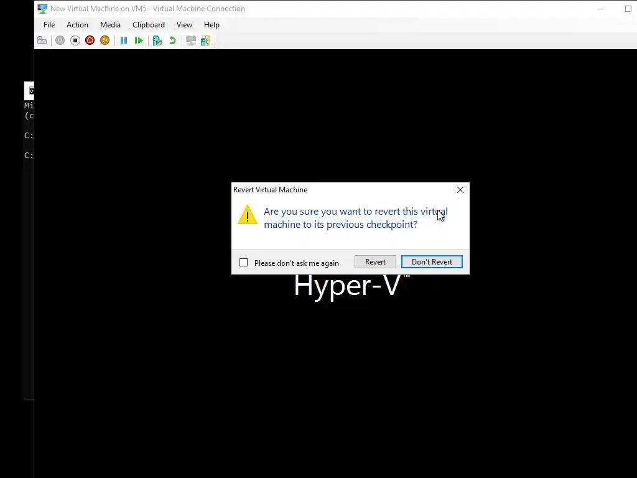Open the Clipboard menu
The width and height of the screenshot is (637, 478).
point(148,25)
